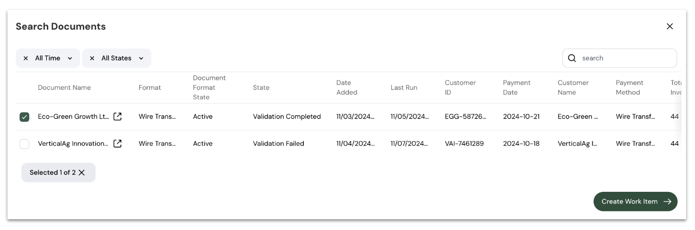
Task: Open VerticalAg Innovation external link icon
Action: [x=118, y=143]
